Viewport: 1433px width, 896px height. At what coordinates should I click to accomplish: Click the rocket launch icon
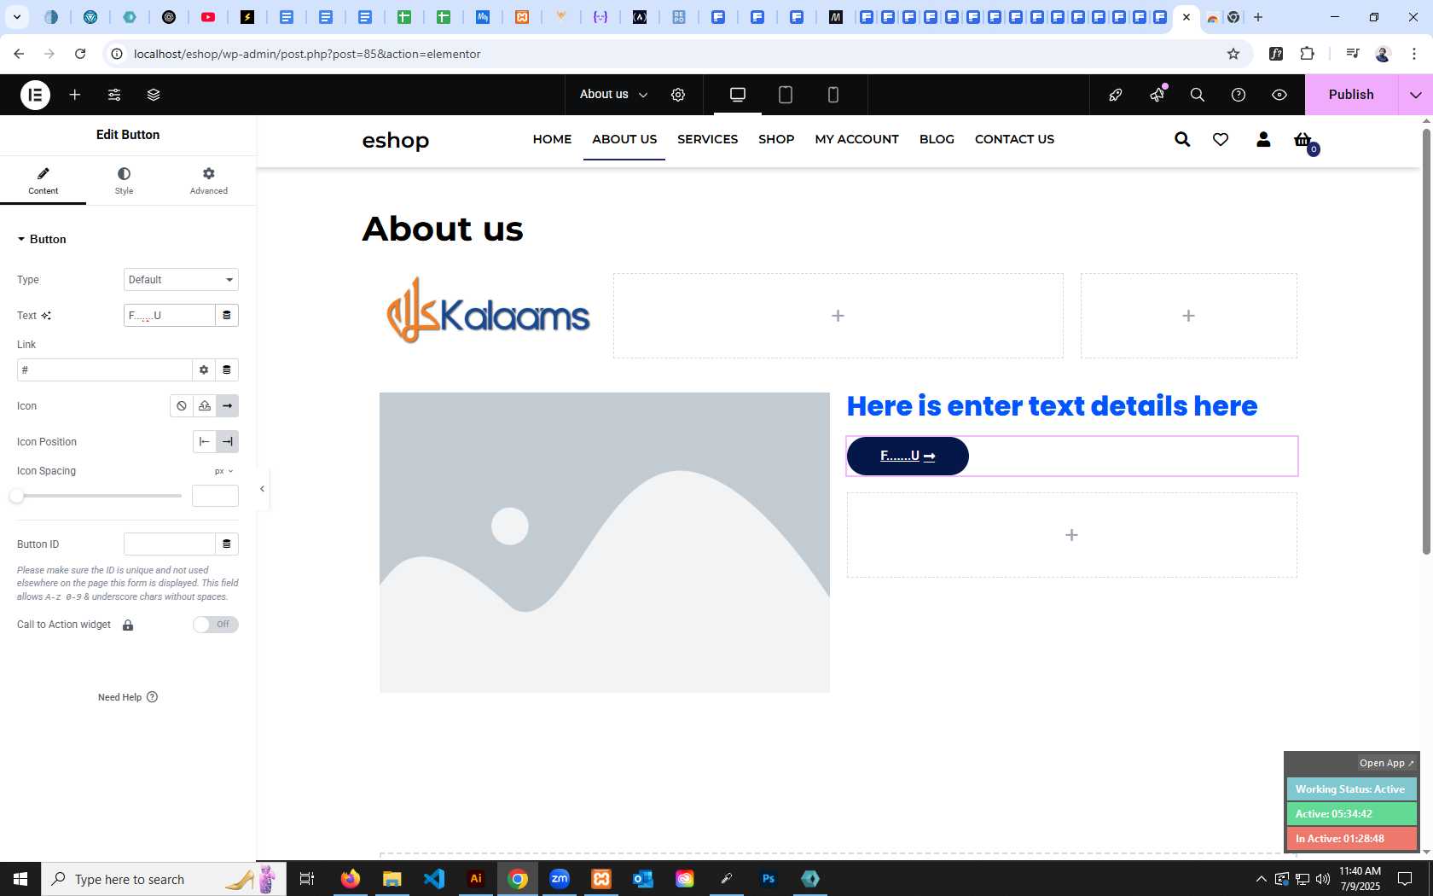pyautogui.click(x=1116, y=95)
